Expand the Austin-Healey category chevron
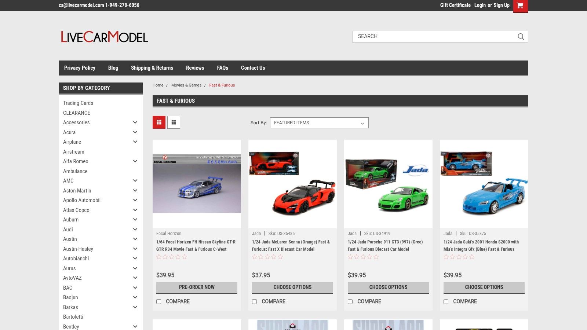Image resolution: width=587 pixels, height=330 pixels. [135, 249]
